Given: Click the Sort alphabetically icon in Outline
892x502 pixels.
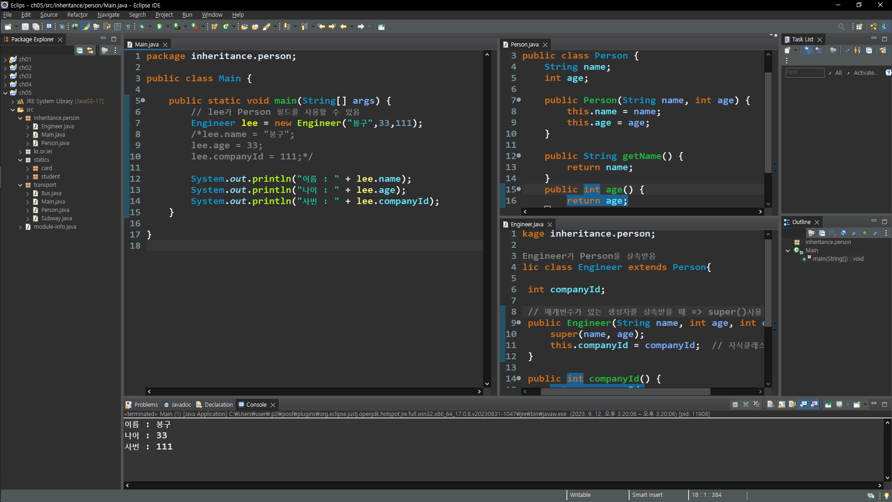Looking at the screenshot, I should click(x=833, y=233).
